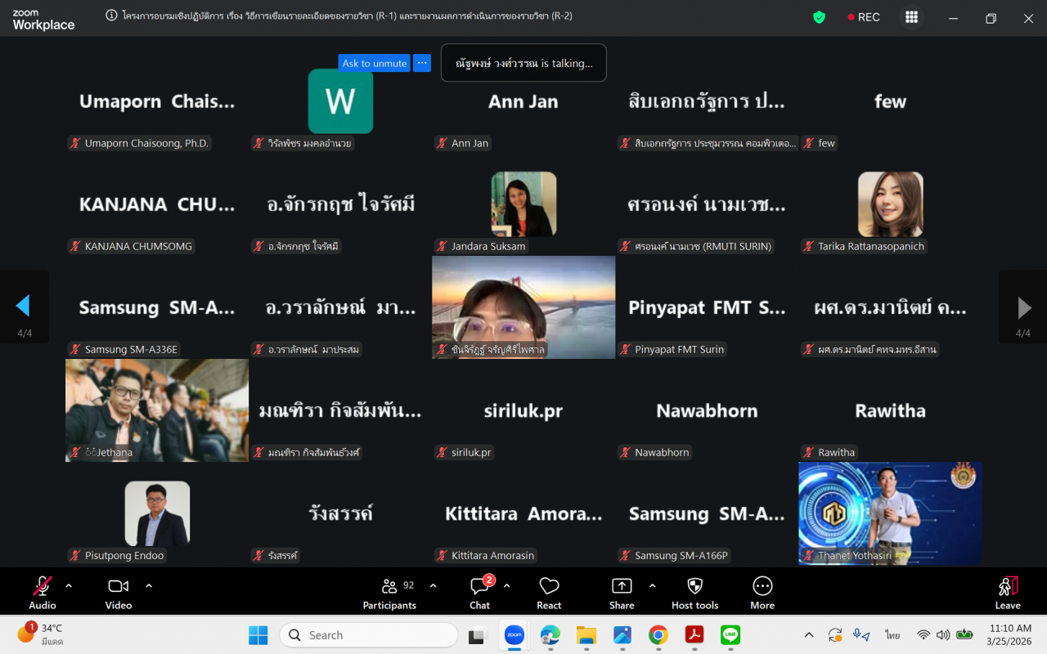Screen dimensions: 1047x654
Task: Expand video settings arrow
Action: coord(149,585)
